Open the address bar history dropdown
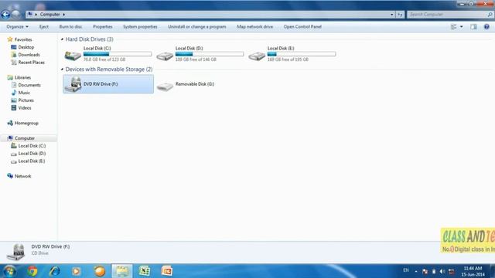The height and width of the screenshot is (278, 495). (392, 15)
